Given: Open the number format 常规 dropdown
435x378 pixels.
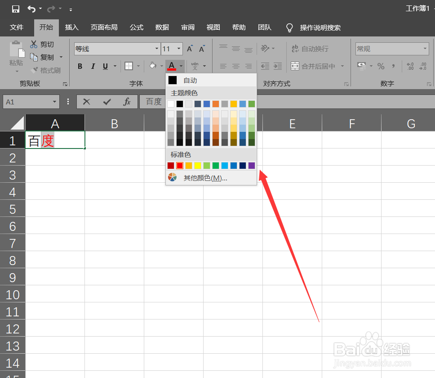Looking at the screenshot, I should pyautogui.click(x=425, y=49).
